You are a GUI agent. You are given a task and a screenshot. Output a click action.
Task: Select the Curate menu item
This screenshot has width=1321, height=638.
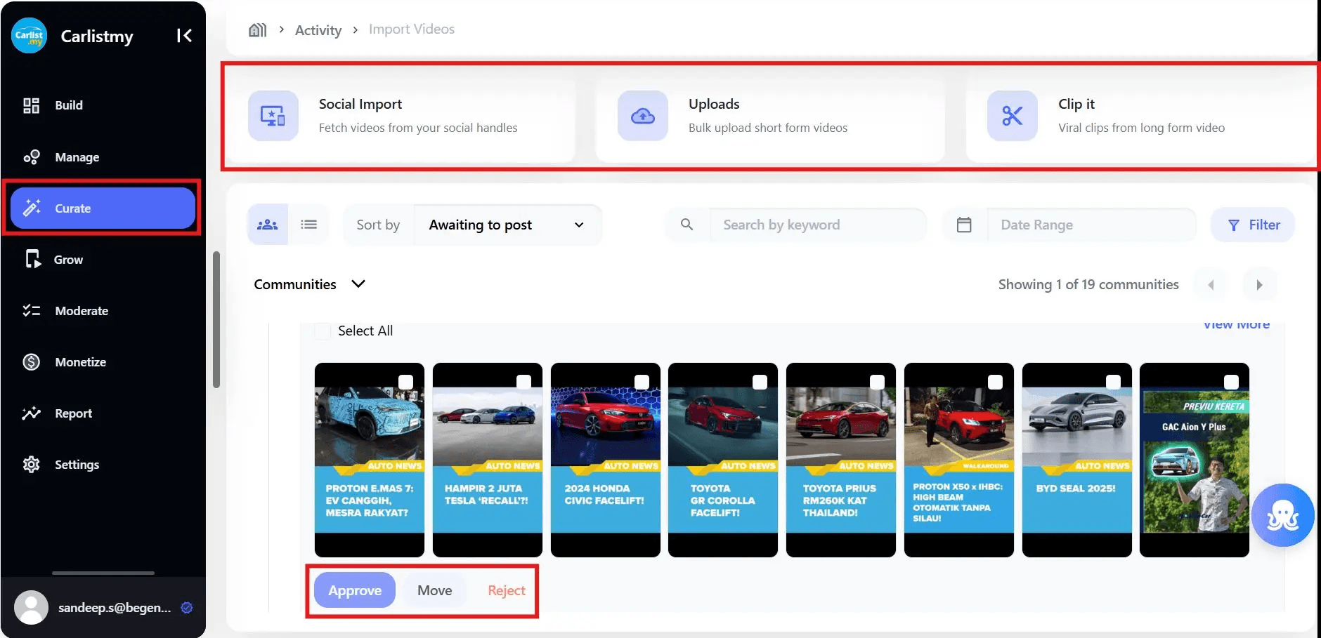coord(103,208)
